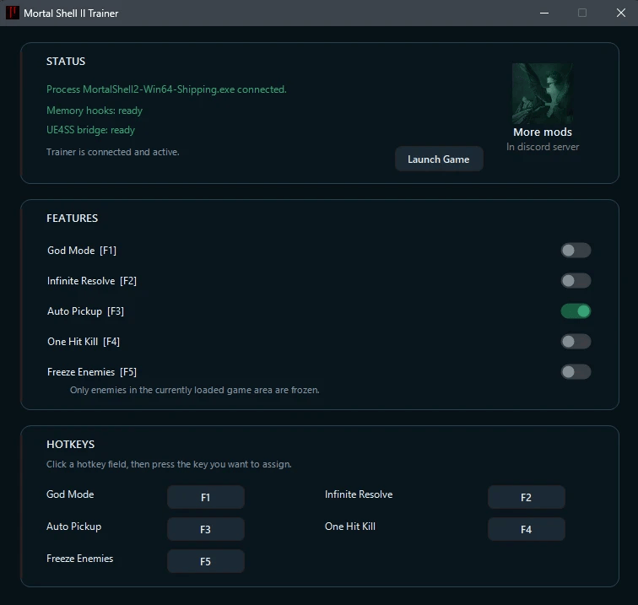Click Infinite Resolve label in Hotkeys
Screen dimensions: 638x605
tap(359, 494)
